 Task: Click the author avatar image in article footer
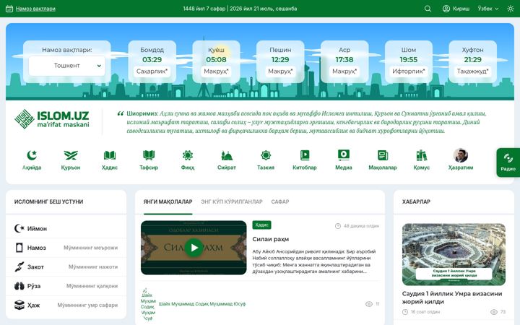click(148, 304)
